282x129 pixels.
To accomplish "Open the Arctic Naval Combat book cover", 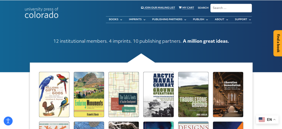I will pyautogui.click(x=158, y=94).
